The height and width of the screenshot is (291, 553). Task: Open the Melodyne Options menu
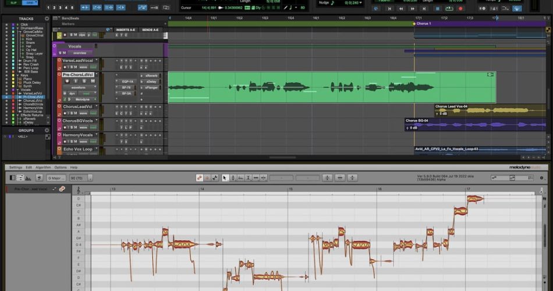61,168
